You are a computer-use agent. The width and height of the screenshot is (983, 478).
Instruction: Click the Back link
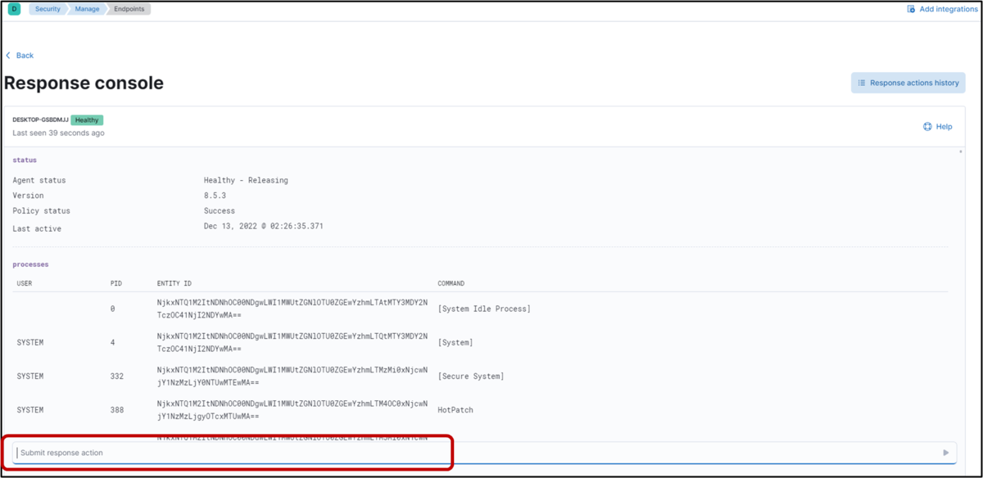click(21, 55)
